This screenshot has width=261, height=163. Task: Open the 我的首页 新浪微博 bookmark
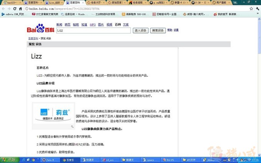(x=226, y=14)
